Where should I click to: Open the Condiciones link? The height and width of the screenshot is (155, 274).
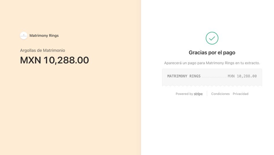click(220, 94)
